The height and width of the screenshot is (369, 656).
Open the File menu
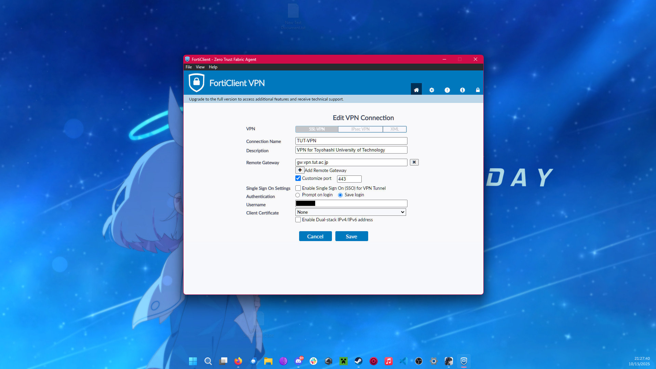pyautogui.click(x=189, y=67)
